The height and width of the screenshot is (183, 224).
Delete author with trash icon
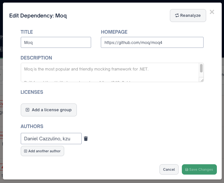[86, 138]
